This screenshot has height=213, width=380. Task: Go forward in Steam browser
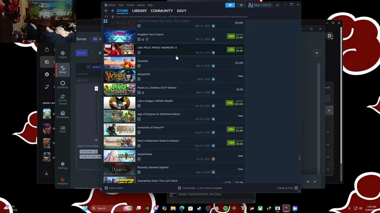112,11
